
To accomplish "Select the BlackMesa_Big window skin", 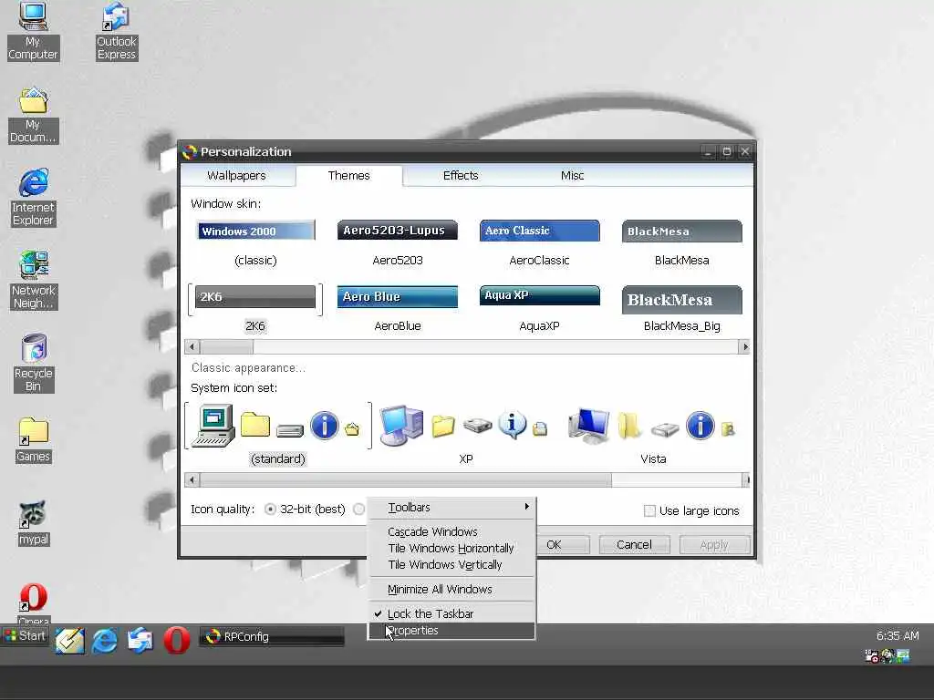I will [681, 309].
